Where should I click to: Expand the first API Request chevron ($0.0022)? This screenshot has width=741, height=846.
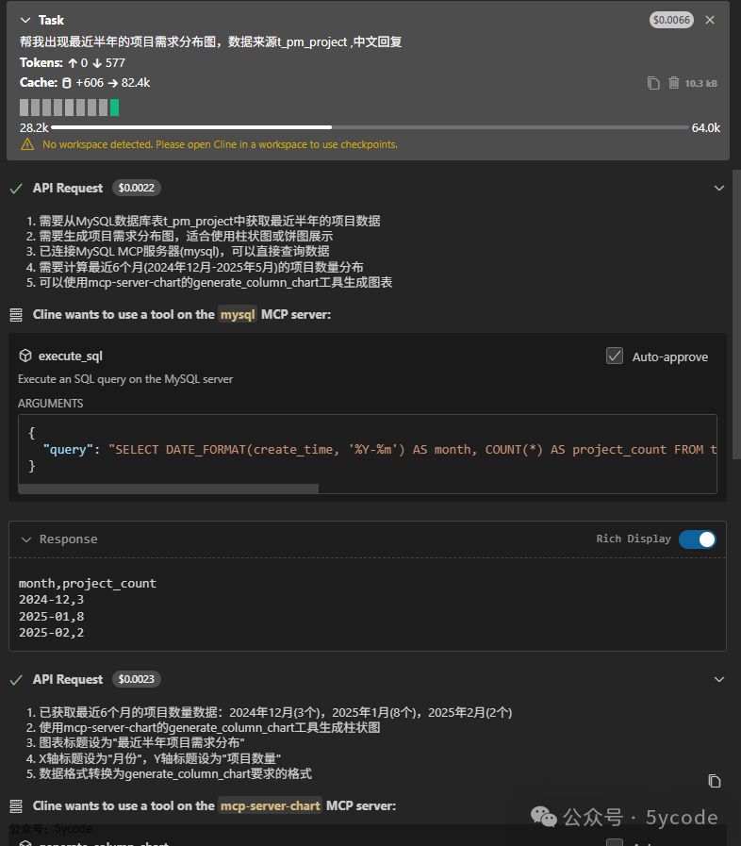tap(719, 189)
